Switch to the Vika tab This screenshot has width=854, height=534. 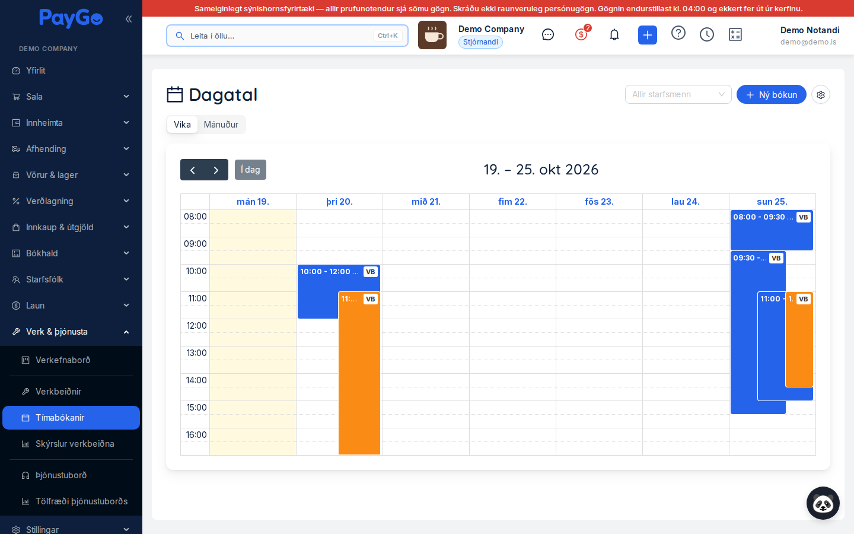pyautogui.click(x=182, y=125)
